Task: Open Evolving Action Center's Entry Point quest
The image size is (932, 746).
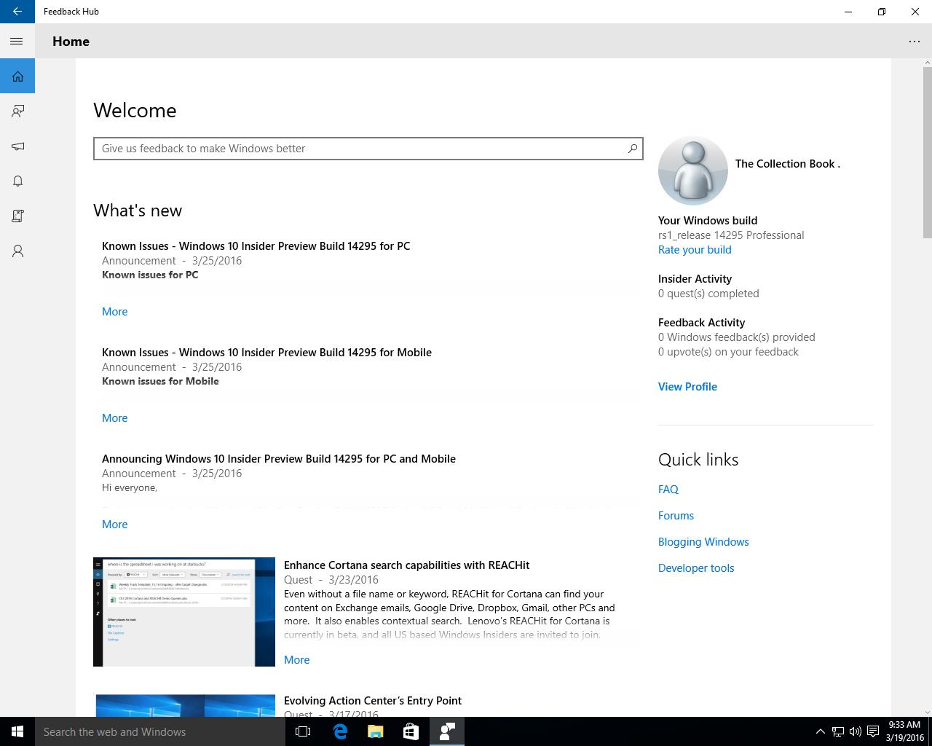Action: point(373,701)
